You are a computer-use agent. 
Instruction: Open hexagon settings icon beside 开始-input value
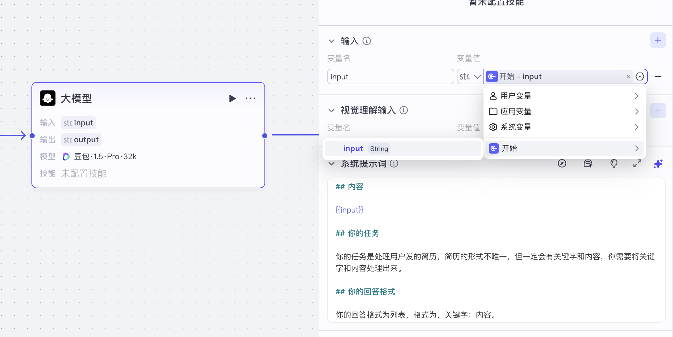click(x=640, y=76)
